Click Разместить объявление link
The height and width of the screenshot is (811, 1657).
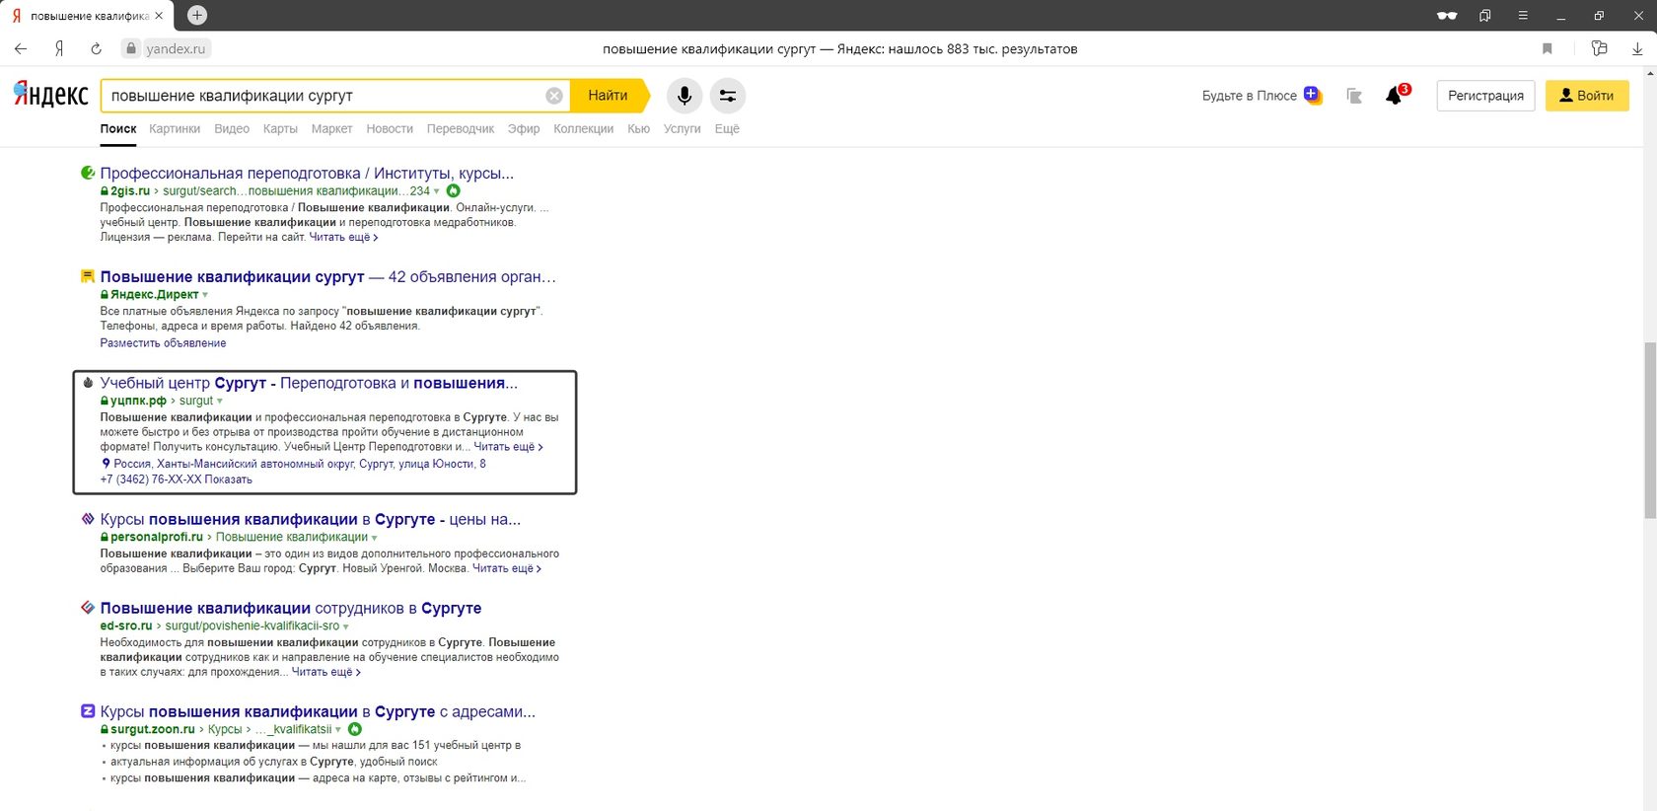(163, 343)
